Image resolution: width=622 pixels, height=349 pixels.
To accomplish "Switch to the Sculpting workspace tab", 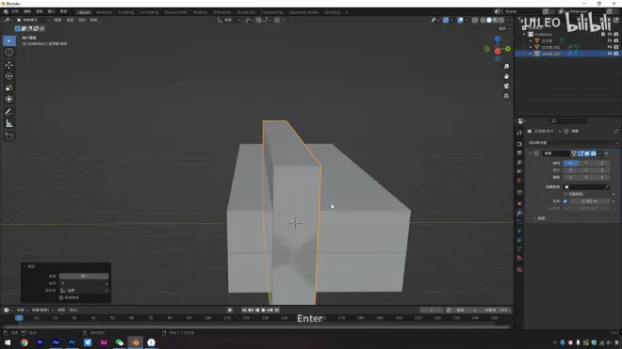I will pos(125,12).
